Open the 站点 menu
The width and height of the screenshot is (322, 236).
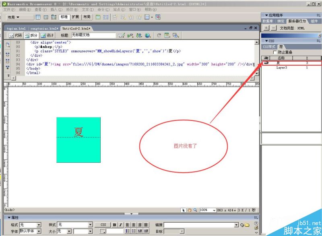click(119, 10)
